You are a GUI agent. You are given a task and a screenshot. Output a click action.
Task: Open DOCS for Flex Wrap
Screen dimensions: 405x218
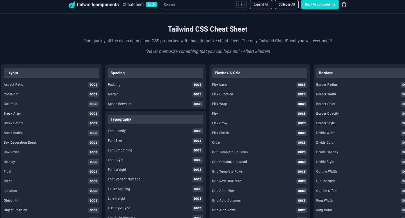tap(302, 104)
